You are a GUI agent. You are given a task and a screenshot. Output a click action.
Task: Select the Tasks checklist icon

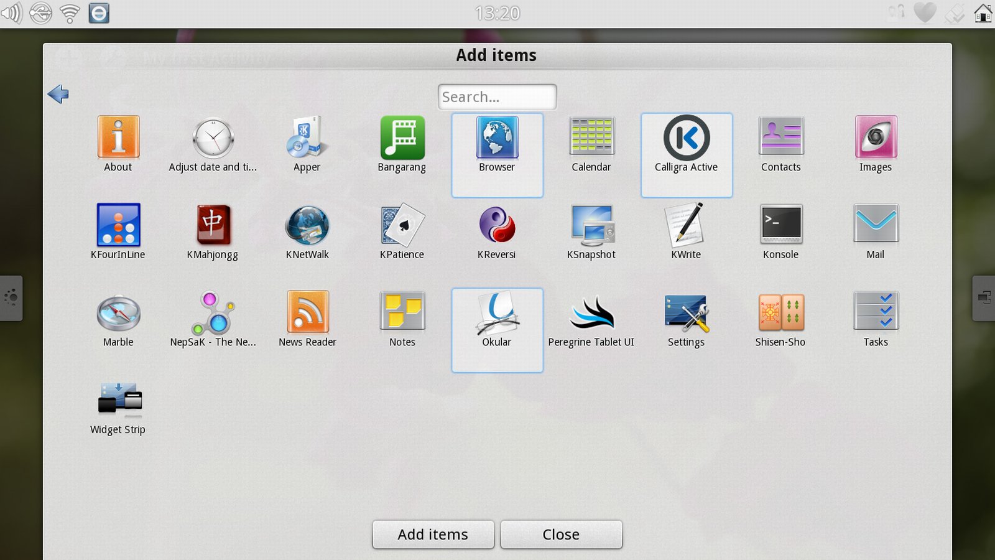(876, 311)
